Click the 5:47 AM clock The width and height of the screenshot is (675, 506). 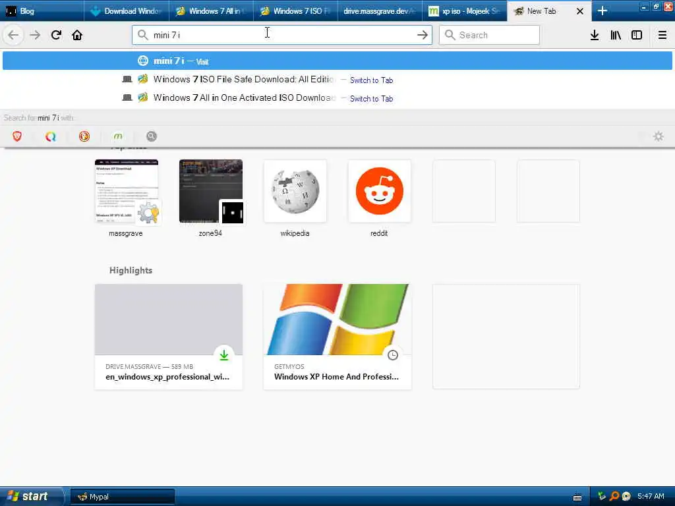(651, 496)
